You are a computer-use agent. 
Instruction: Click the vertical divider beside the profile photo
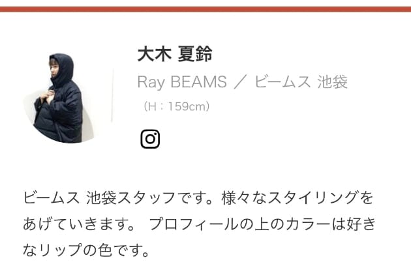coord(112,95)
